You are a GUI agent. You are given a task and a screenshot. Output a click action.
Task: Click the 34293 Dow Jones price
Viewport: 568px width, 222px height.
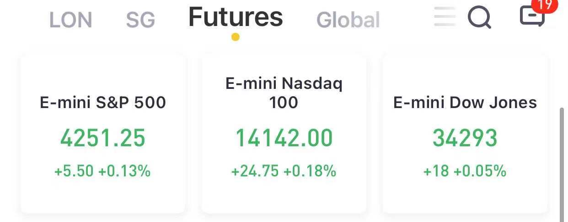coord(465,138)
